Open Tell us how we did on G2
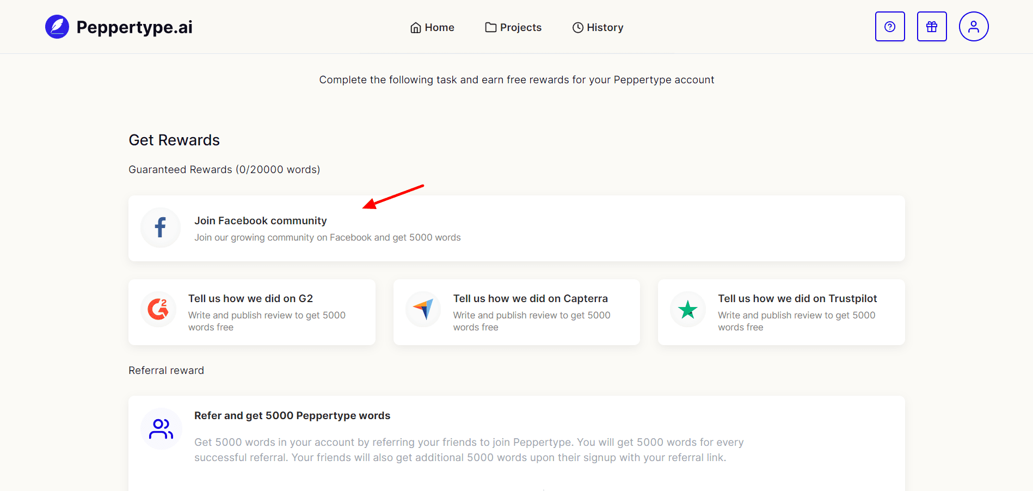The image size is (1033, 491). click(x=250, y=298)
